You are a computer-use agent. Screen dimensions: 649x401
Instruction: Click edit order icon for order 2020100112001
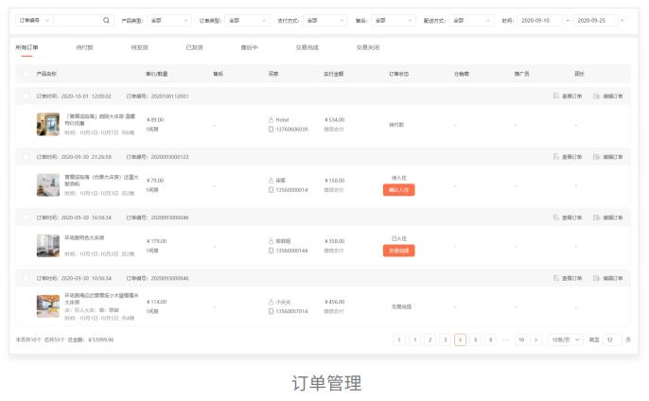point(597,96)
